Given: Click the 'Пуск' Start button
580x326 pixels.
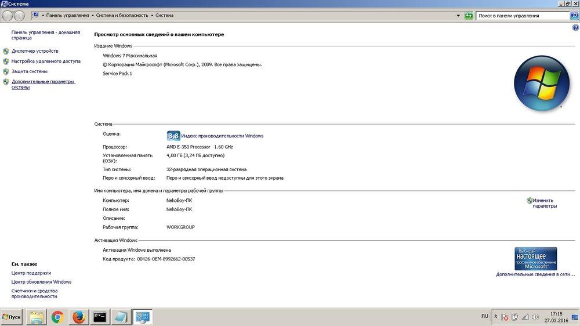Looking at the screenshot, I should pos(12,317).
